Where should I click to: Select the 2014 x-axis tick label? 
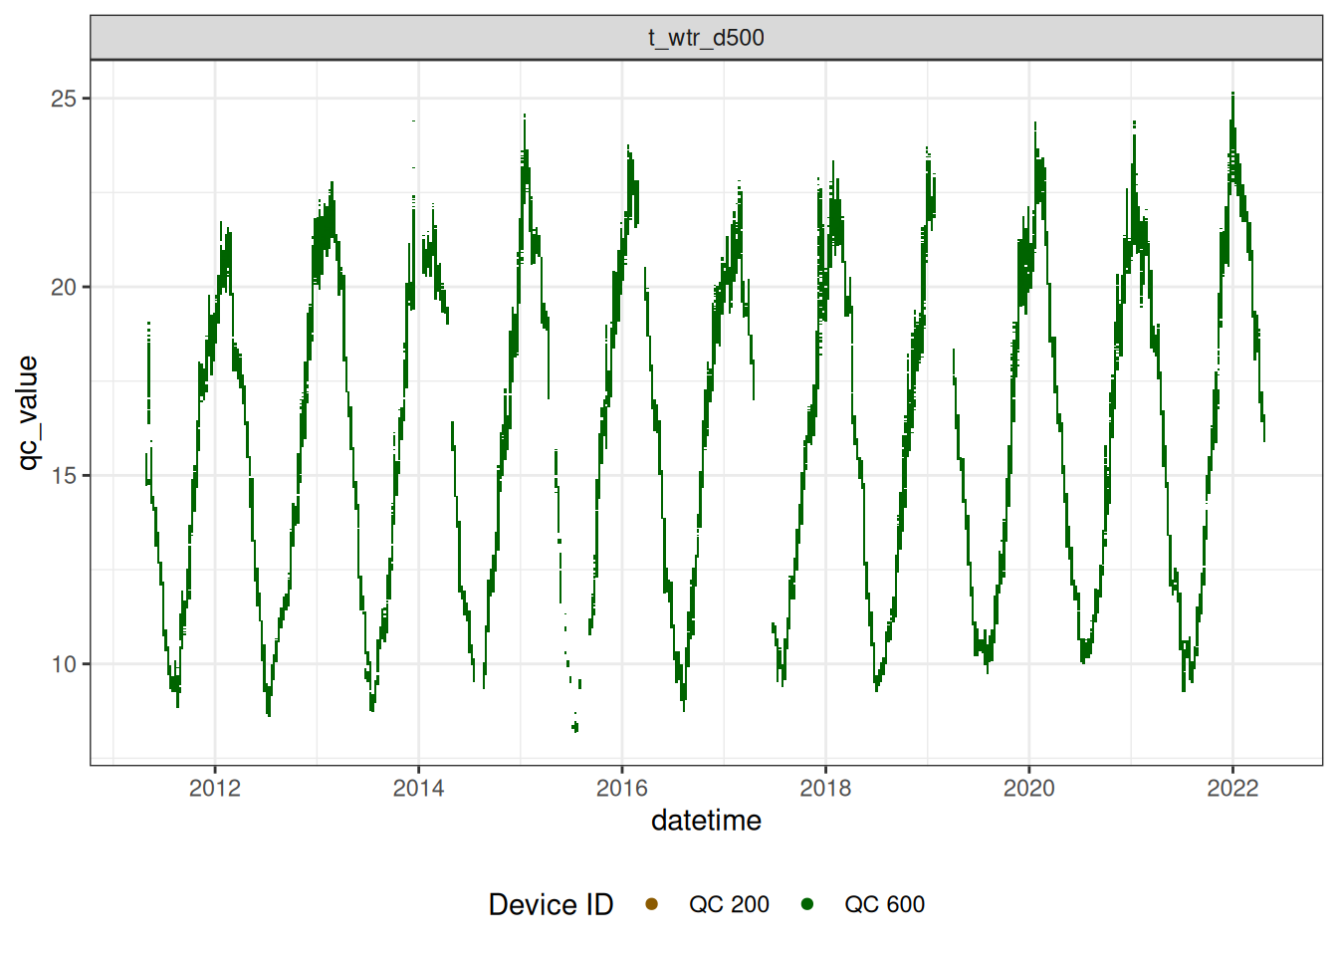418,789
